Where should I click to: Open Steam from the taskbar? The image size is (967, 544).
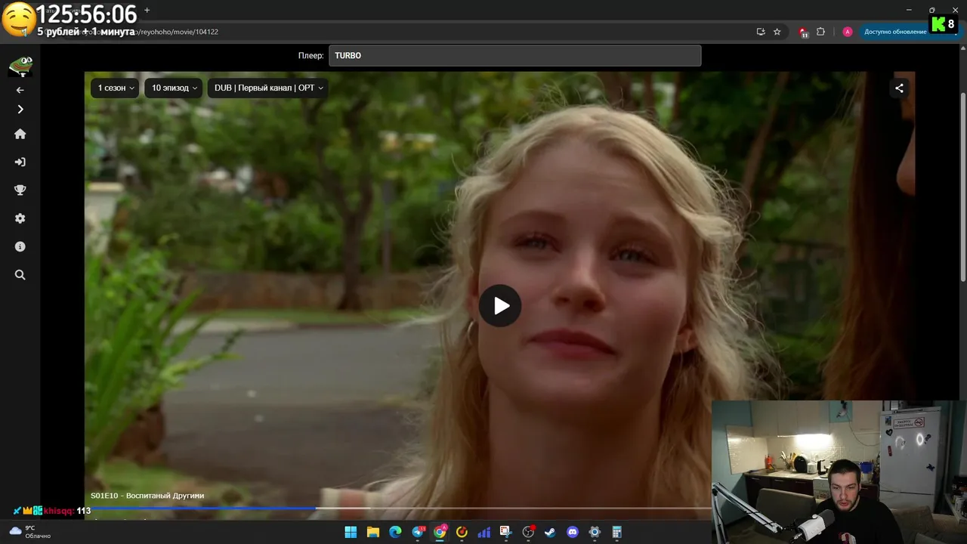tap(550, 532)
